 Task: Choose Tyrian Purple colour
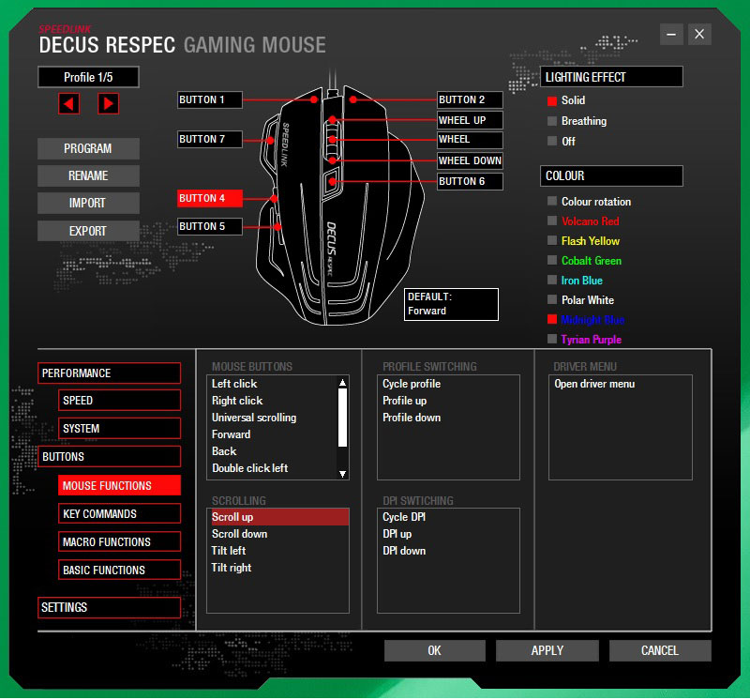[552, 340]
